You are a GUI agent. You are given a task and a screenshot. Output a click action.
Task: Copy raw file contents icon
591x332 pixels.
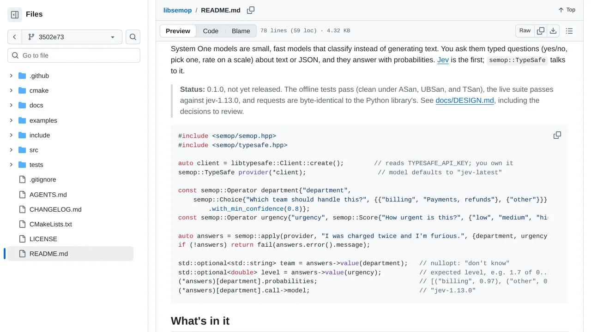pyautogui.click(x=541, y=31)
